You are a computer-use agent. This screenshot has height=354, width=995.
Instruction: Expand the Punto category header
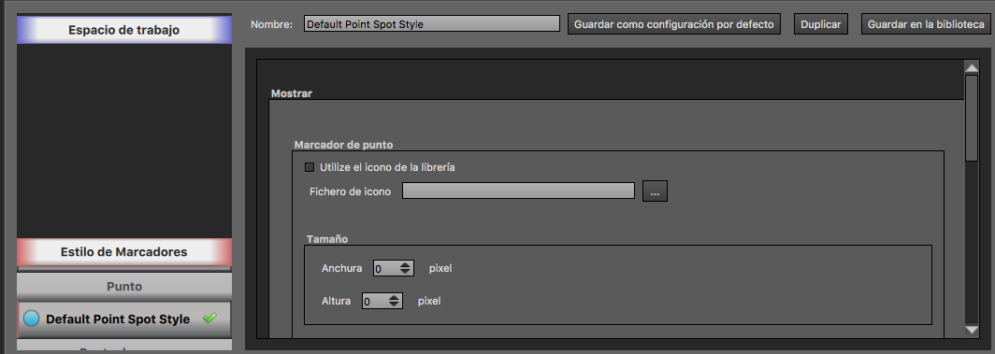(x=124, y=286)
